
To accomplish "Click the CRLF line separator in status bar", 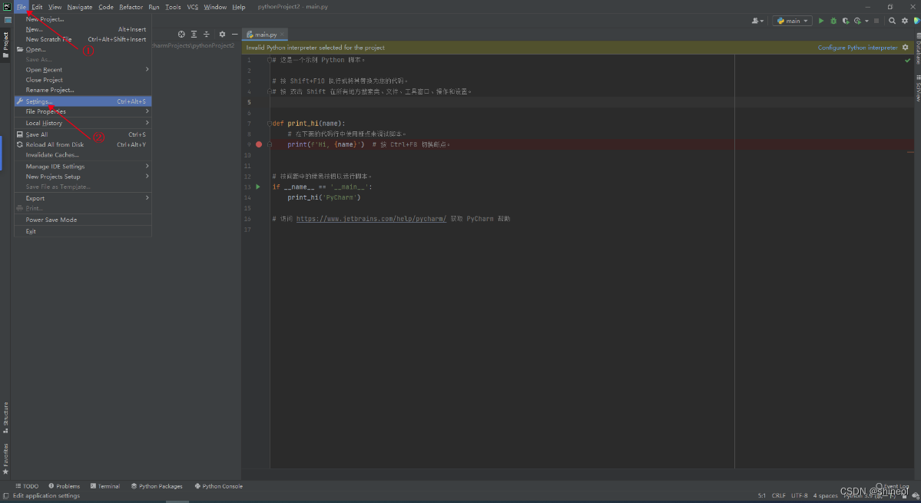I will pos(778,495).
